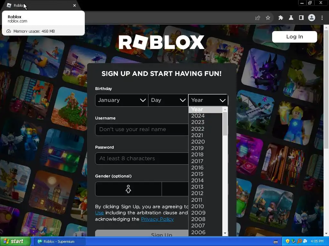Image resolution: width=329 pixels, height=246 pixels.
Task: Choose 2012 from the year list
Action: [x=205, y=193]
